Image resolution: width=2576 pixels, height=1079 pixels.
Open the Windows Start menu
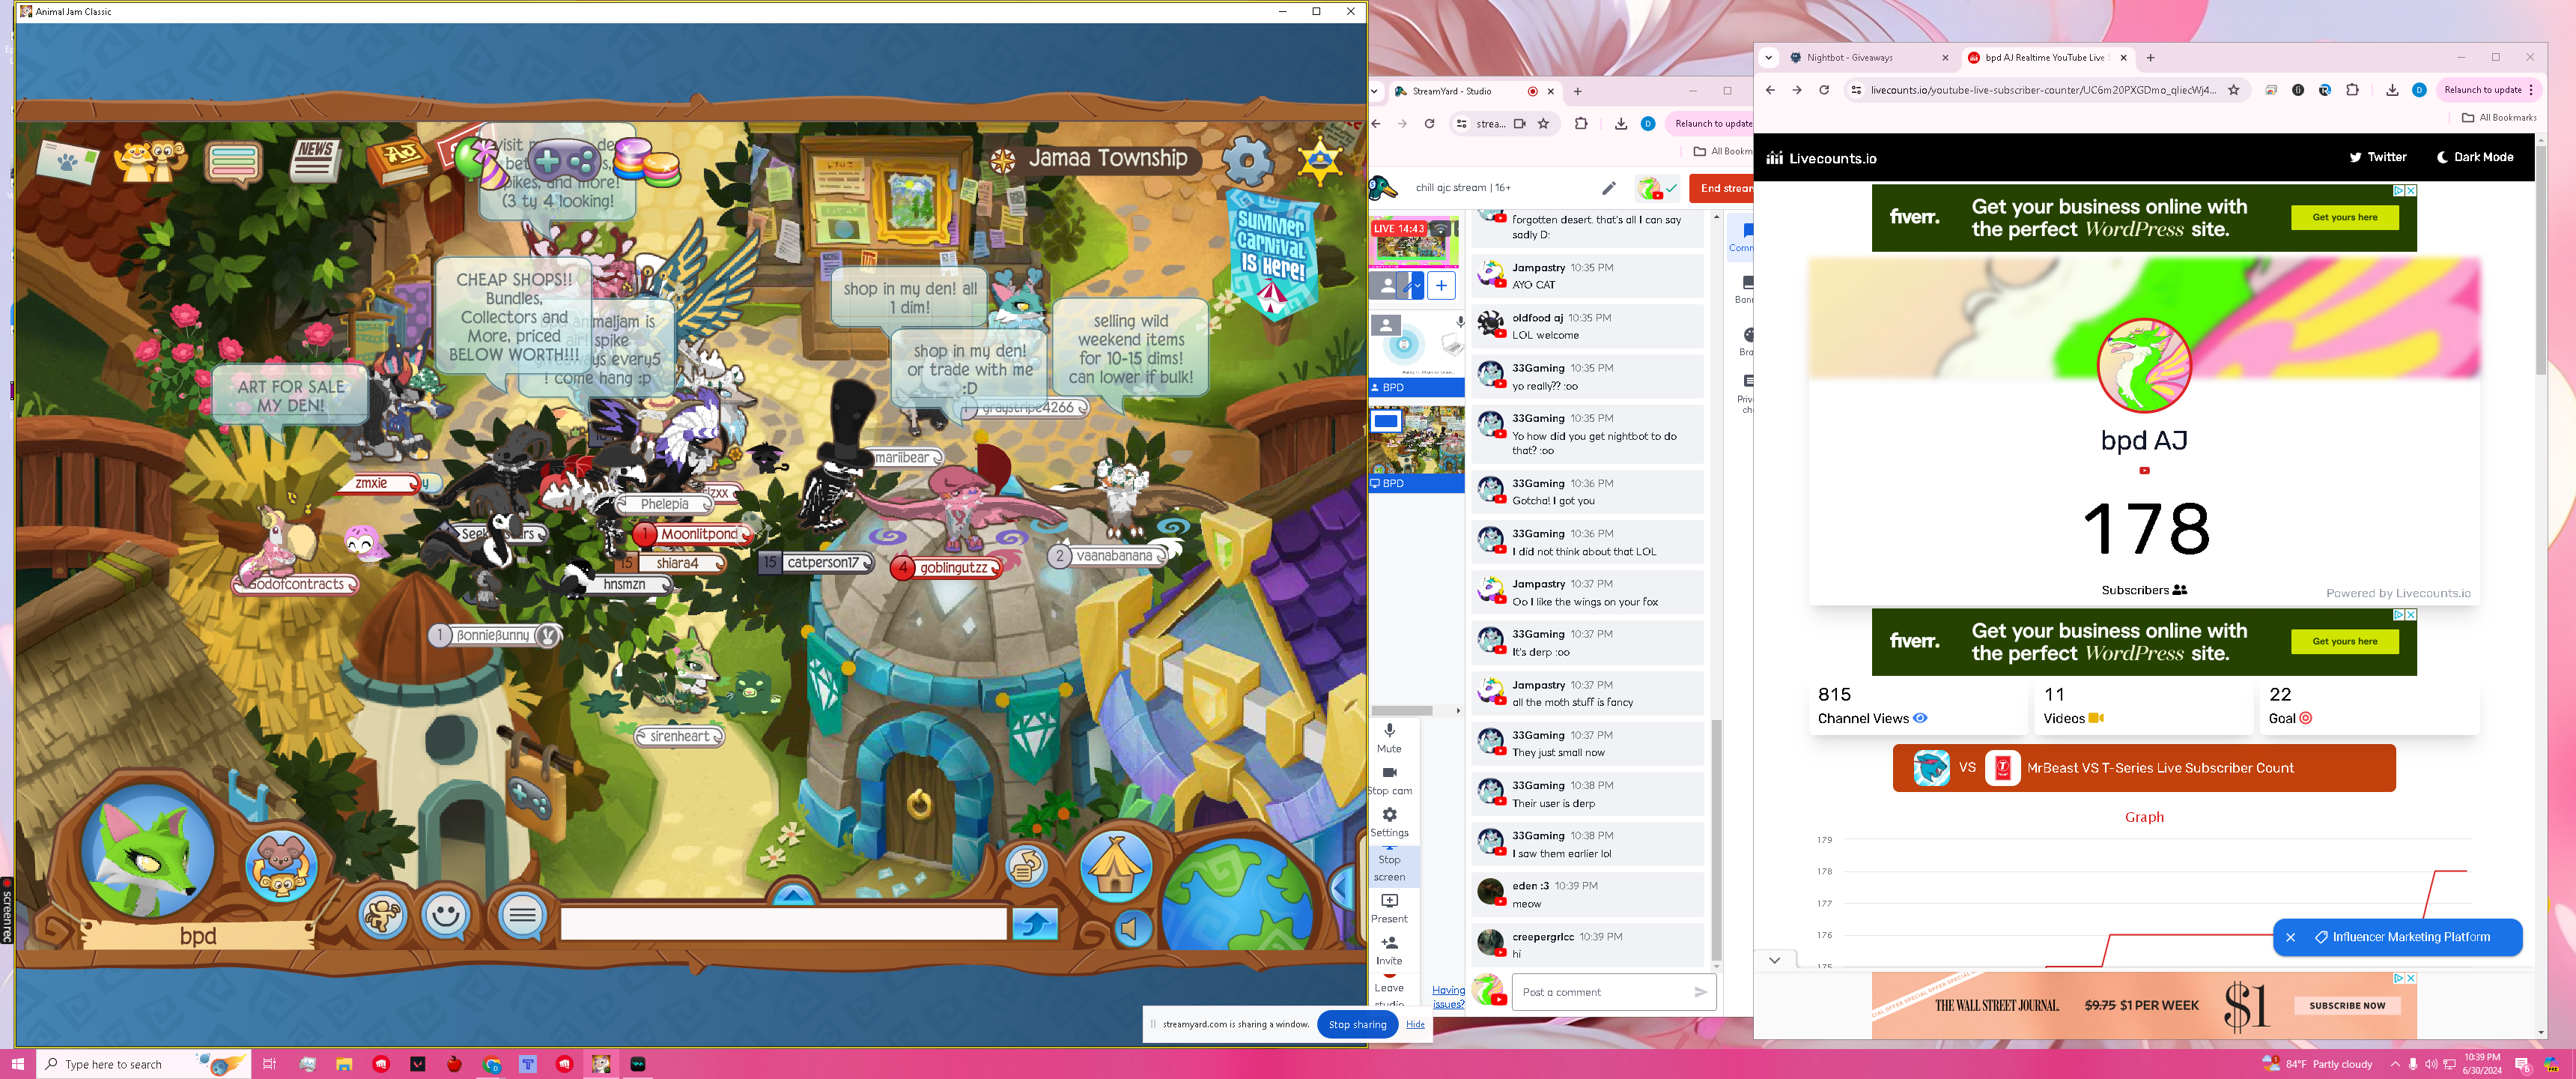coord(18,1064)
